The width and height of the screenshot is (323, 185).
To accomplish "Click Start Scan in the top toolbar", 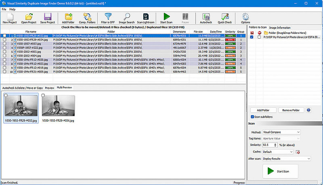I will coord(166,17).
